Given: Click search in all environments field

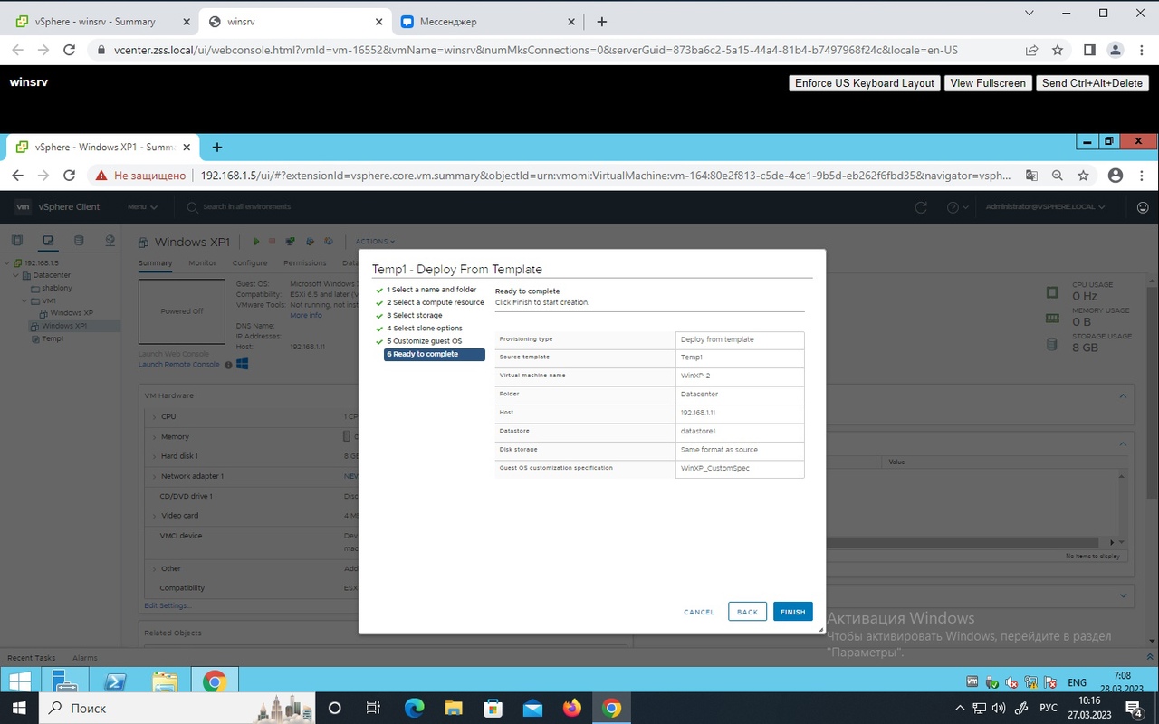Looking at the screenshot, I should (x=246, y=207).
